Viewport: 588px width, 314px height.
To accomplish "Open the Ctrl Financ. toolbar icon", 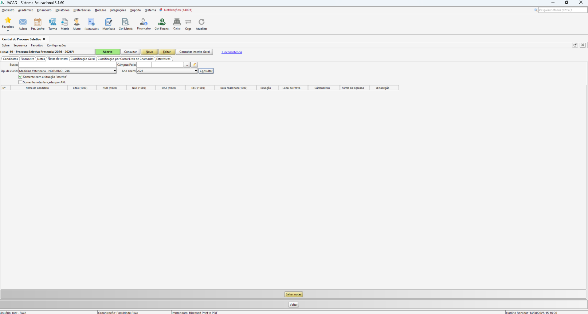I will [162, 22].
